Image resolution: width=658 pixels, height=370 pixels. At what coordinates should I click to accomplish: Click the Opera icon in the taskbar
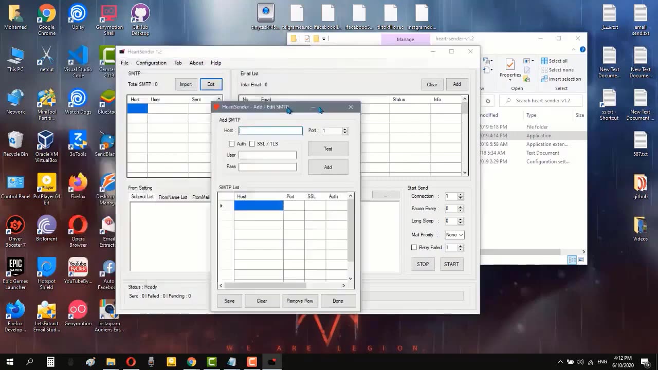pos(131,362)
